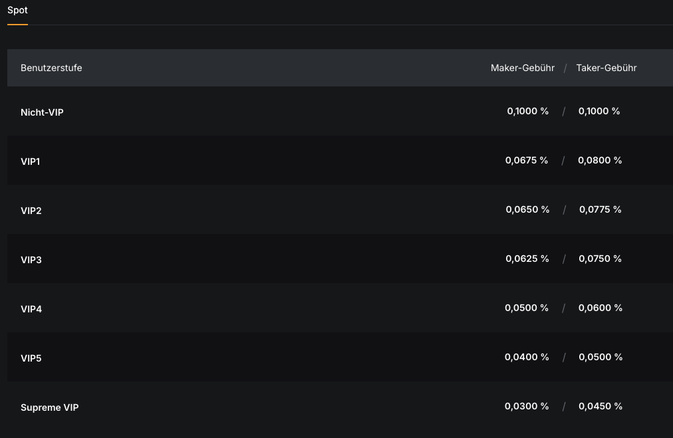Screen dimensions: 673x438
Task: Click VIP1 taker fee 0,0800 %
Action: (600, 160)
